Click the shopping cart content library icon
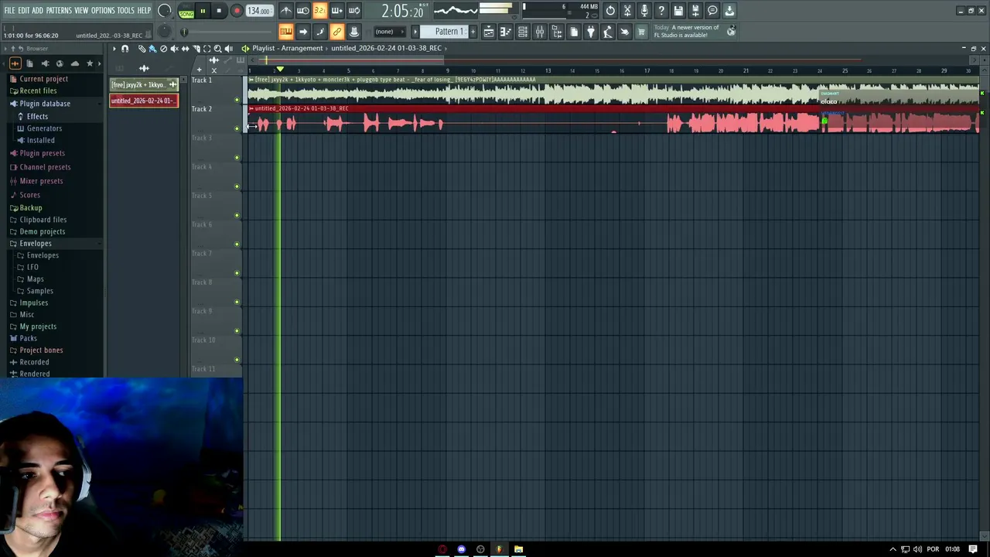The width and height of the screenshot is (990, 557). (641, 32)
